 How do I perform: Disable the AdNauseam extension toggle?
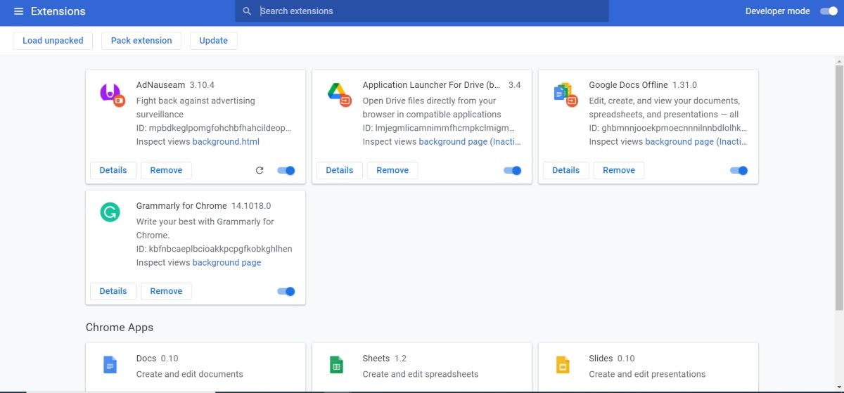click(286, 170)
